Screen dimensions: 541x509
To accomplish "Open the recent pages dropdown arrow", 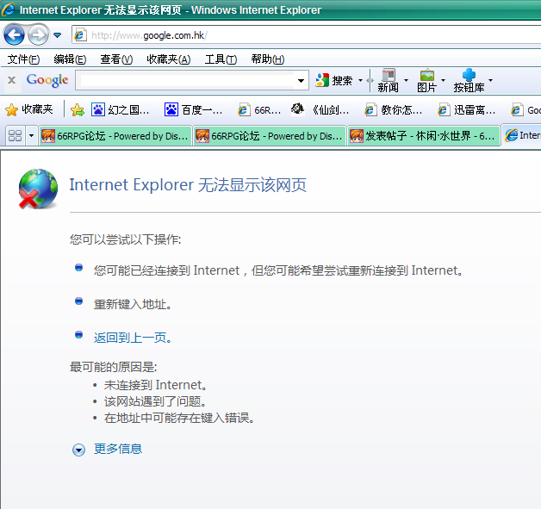I will tap(57, 34).
